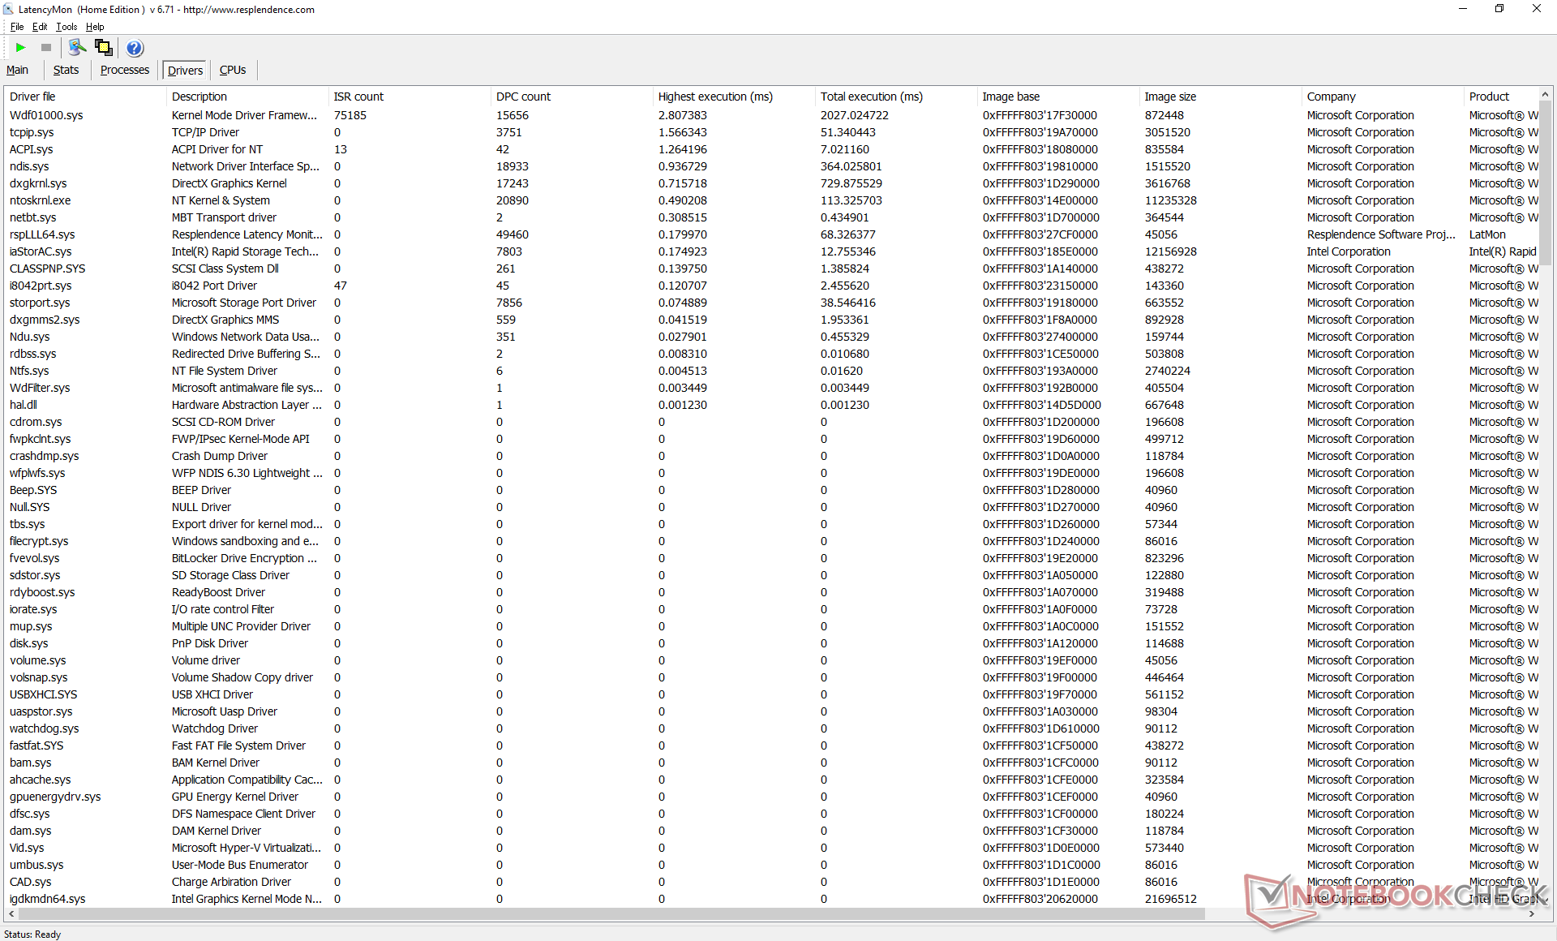Sort by Highest execution (ms) column
1557x941 pixels.
point(714,97)
